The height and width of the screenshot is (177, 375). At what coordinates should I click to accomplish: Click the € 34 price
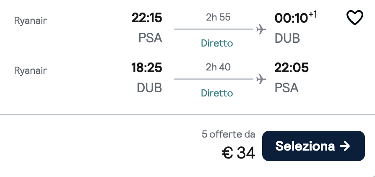point(238,153)
